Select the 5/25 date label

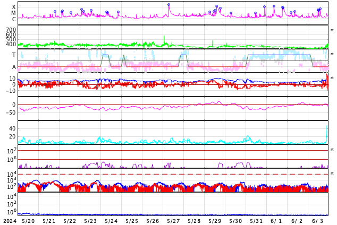(132, 221)
